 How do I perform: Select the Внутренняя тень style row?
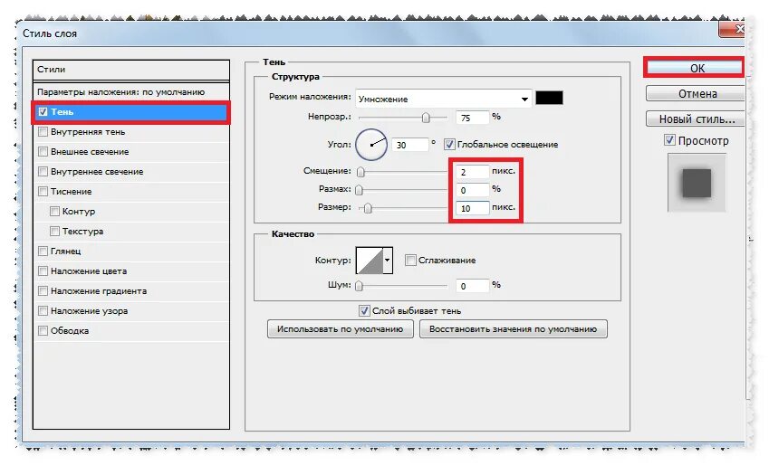pyautogui.click(x=131, y=132)
